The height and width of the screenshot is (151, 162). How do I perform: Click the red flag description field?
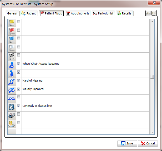[x=85, y=31]
